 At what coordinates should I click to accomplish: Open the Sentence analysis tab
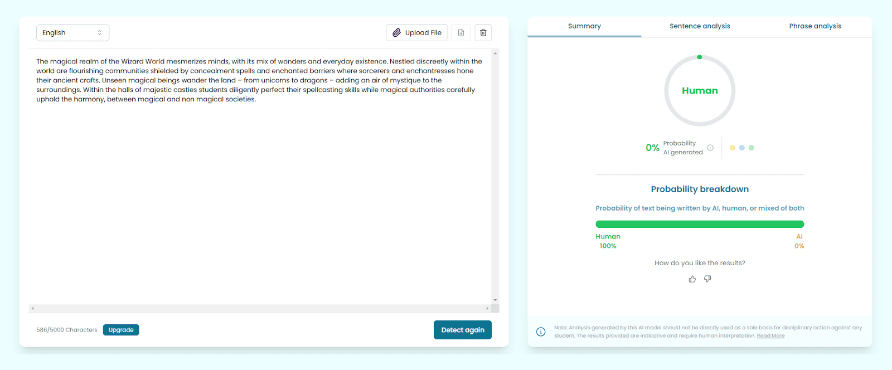coord(700,26)
